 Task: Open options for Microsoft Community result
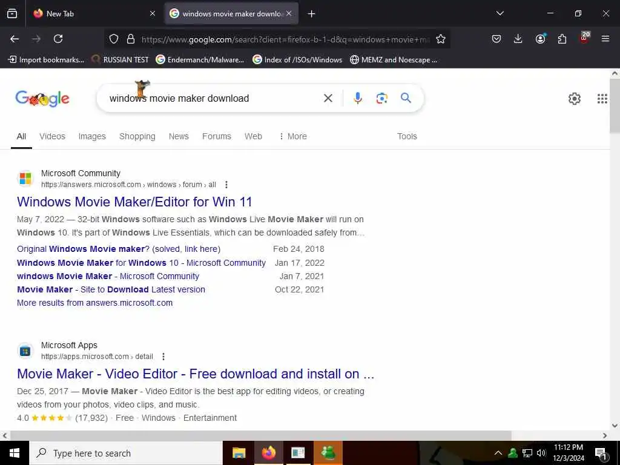point(226,185)
